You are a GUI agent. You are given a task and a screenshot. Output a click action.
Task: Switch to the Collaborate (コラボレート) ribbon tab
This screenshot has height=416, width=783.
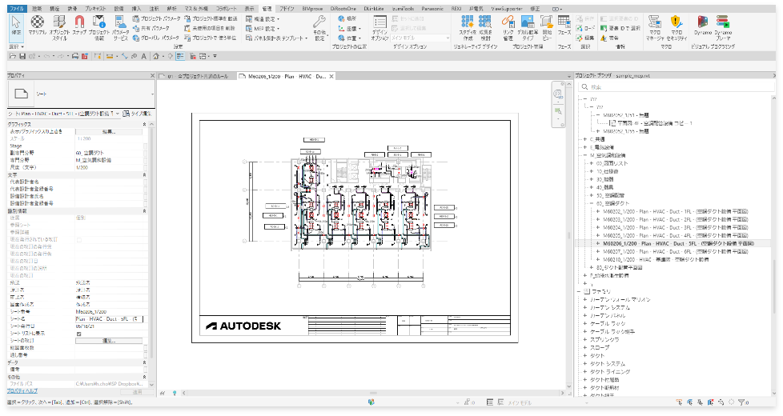pyautogui.click(x=227, y=9)
